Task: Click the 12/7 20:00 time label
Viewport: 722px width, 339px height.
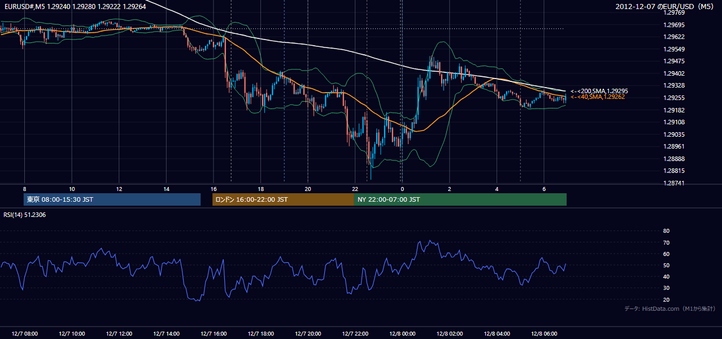Action: click(308, 334)
